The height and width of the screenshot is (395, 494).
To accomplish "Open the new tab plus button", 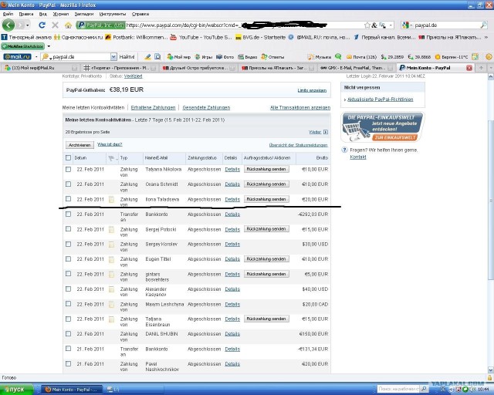I will point(481,68).
